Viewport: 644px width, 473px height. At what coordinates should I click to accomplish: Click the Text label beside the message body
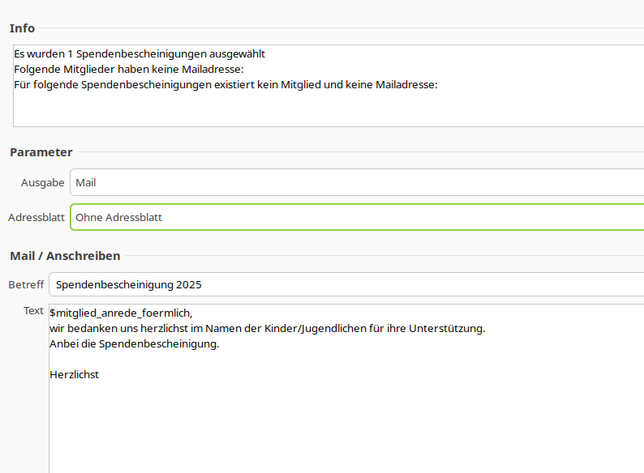(x=33, y=310)
